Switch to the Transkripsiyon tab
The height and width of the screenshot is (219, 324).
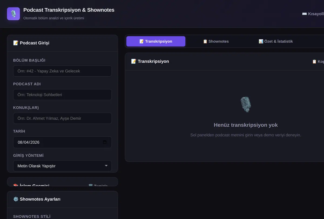(x=156, y=41)
